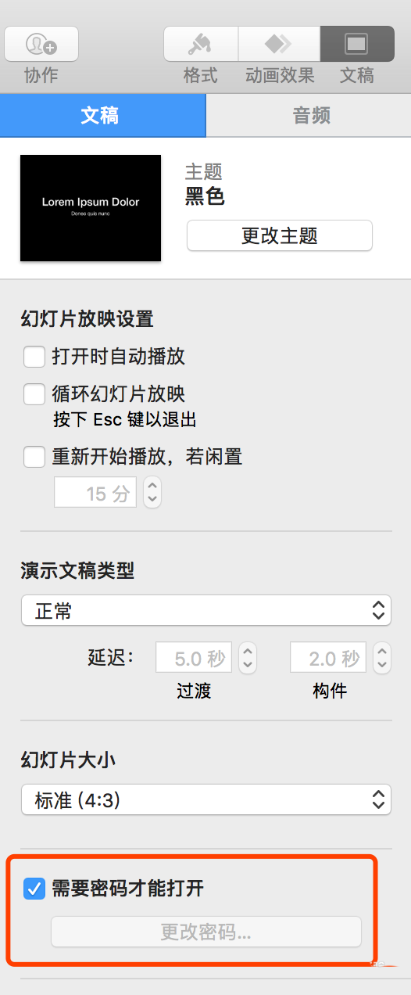Adjust the 过渡 transition delay stepper
Viewport: 411px width, 995px height.
(247, 658)
